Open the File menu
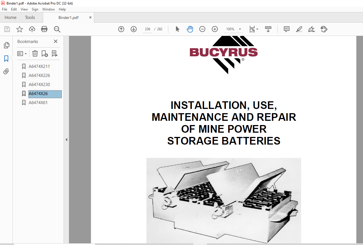This screenshot has height=245, width=363. click(x=5, y=9)
